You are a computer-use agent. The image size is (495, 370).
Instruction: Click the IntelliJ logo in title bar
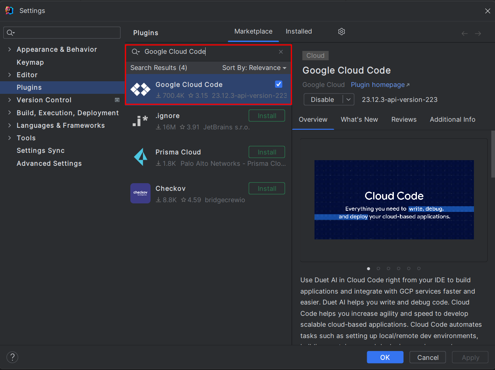pos(9,11)
